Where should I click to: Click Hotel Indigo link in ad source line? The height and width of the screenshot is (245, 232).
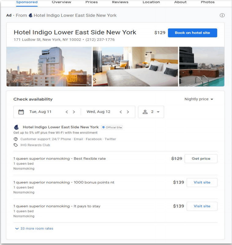[75, 15]
